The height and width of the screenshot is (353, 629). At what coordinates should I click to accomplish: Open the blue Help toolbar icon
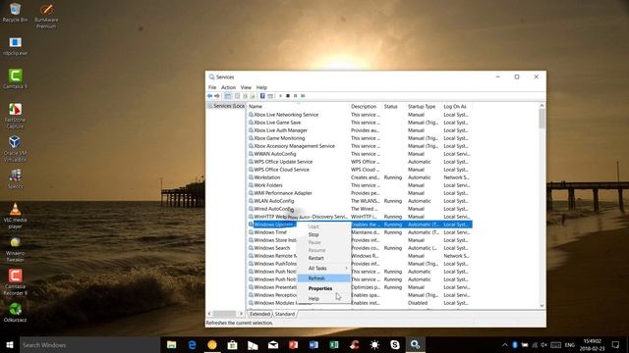coord(262,96)
